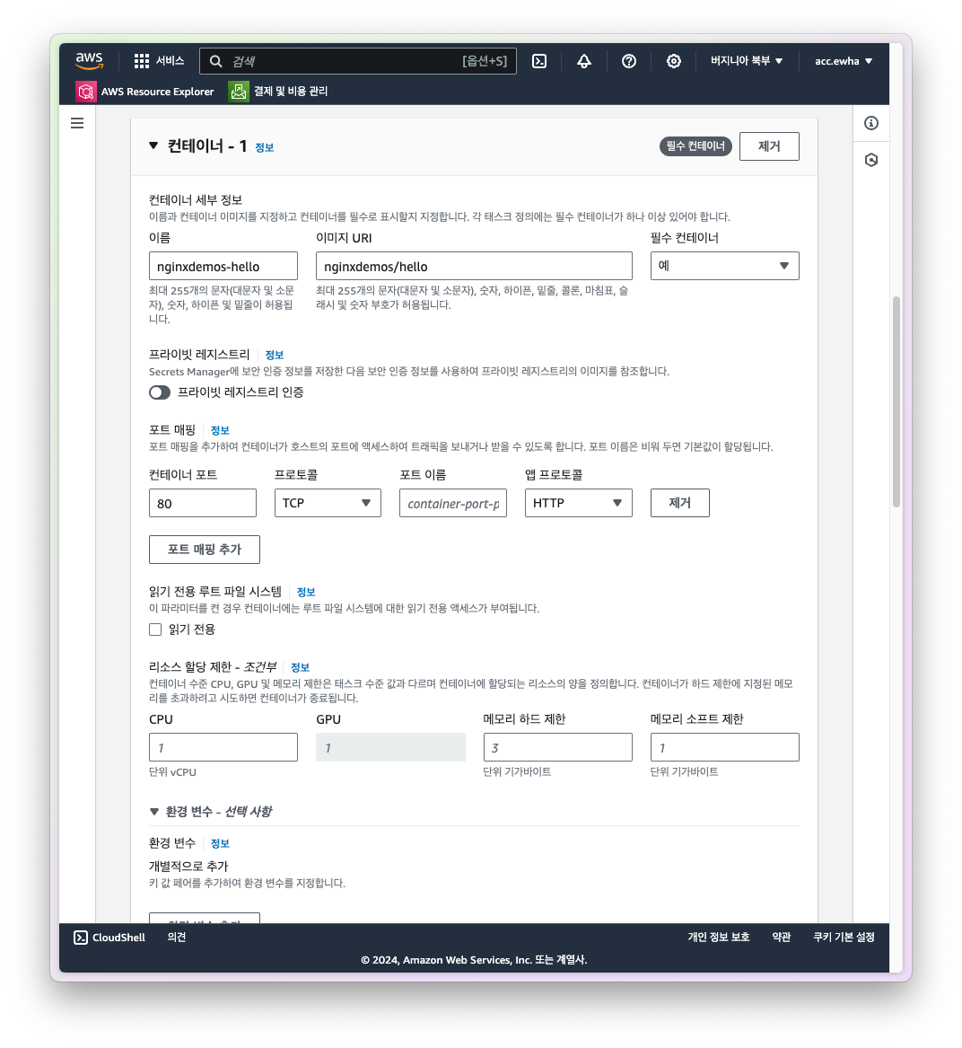Screen dimensions: 962x1048
Task: Open the notifications bell icon
Action: tap(584, 61)
